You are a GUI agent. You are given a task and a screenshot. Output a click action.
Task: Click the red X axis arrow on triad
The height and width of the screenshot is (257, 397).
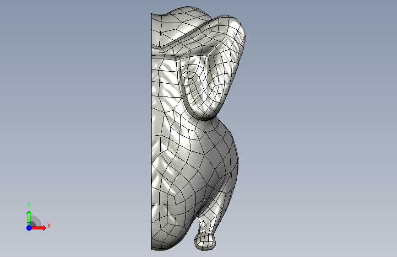tap(38, 228)
